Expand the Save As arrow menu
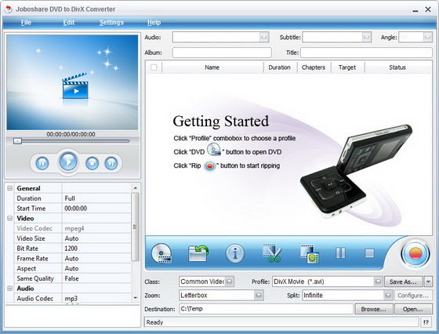Image resolution: width=439 pixels, height=334 pixels. pos(428,281)
